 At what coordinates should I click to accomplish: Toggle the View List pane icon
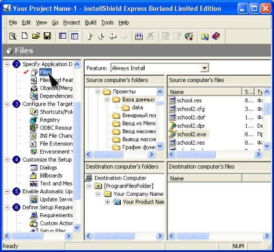point(63,36)
